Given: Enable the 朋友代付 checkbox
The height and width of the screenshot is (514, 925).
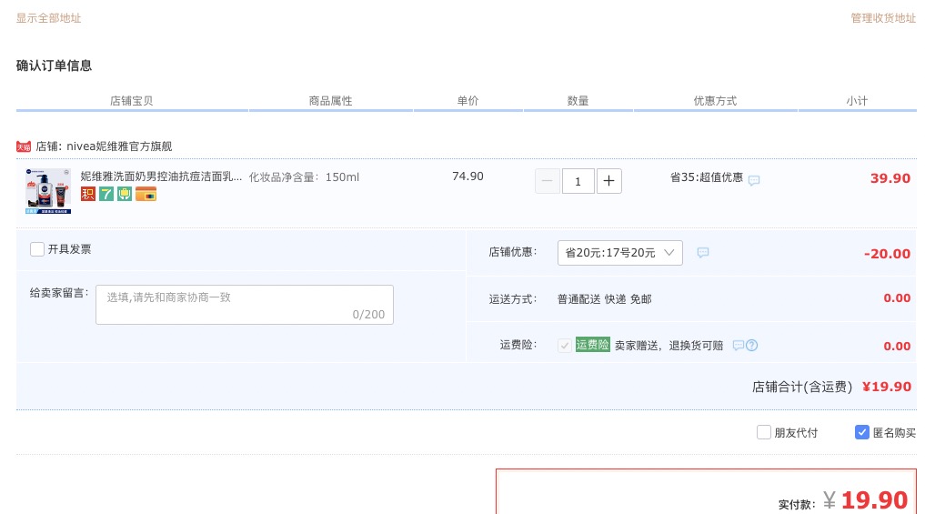Looking at the screenshot, I should (x=764, y=432).
